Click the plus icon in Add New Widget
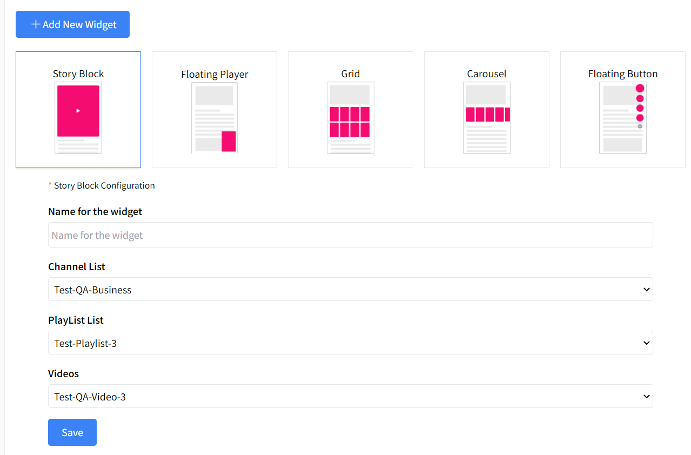Viewport: 691px width, 455px height. click(x=36, y=24)
